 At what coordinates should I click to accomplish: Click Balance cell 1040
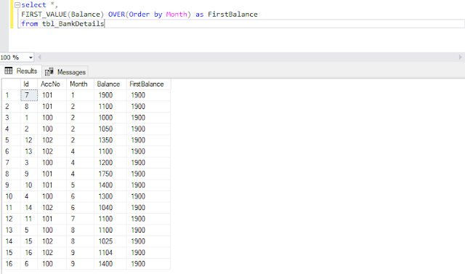tap(110, 208)
